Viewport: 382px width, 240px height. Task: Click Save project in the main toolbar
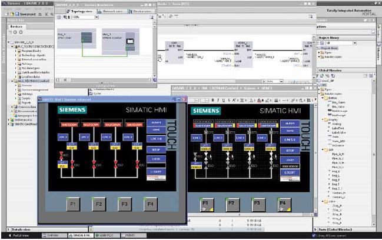tap(25, 14)
